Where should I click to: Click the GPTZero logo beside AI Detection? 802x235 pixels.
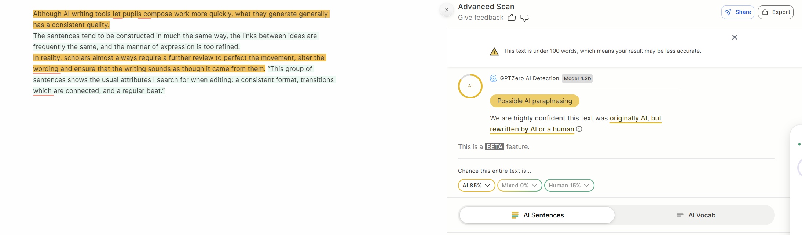493,78
